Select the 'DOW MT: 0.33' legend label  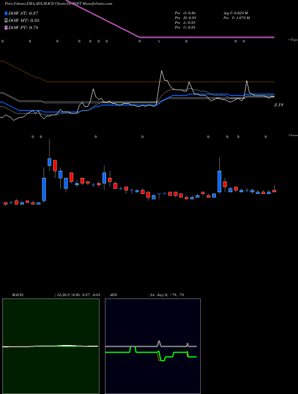click(24, 21)
